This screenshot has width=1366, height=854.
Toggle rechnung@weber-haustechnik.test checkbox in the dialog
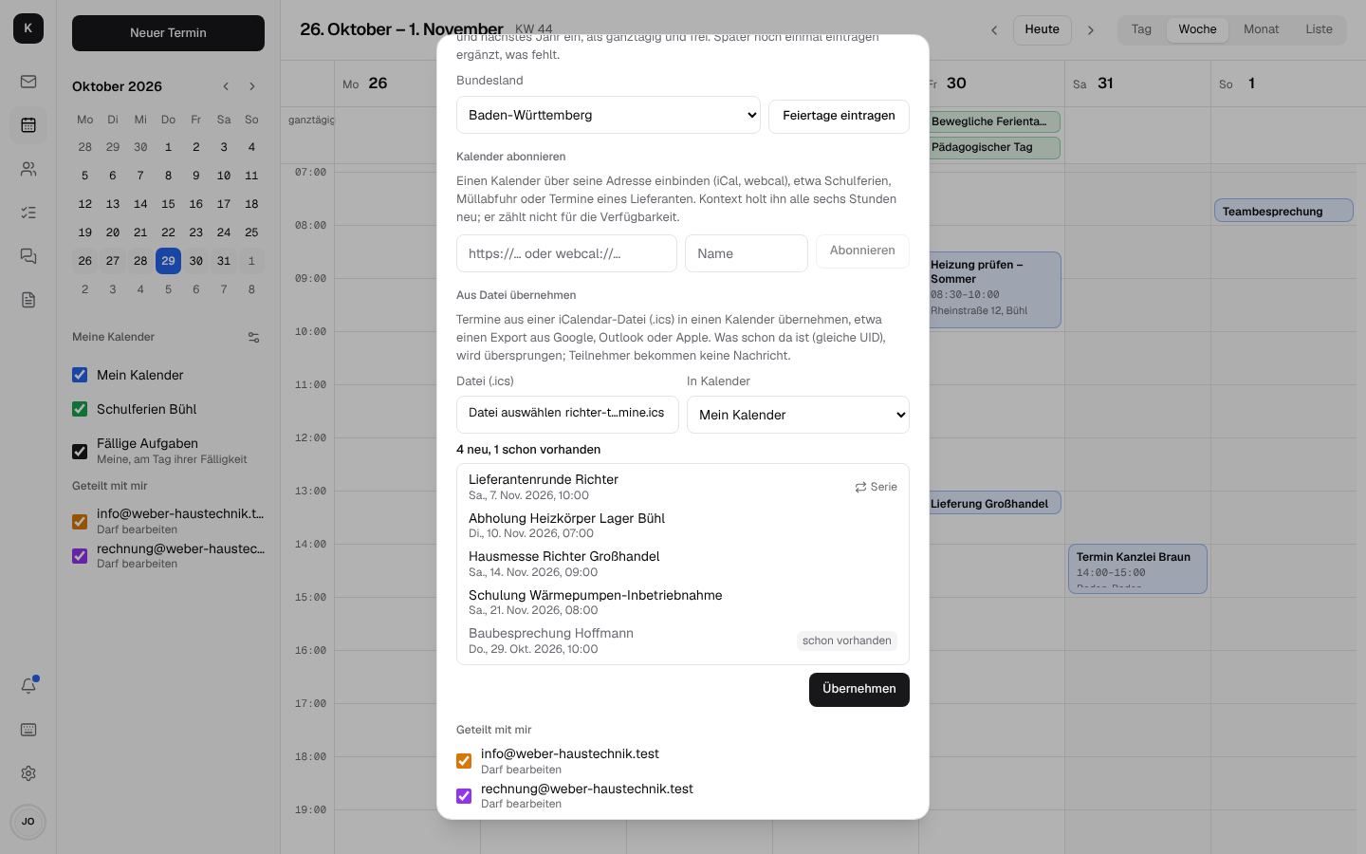click(x=464, y=796)
